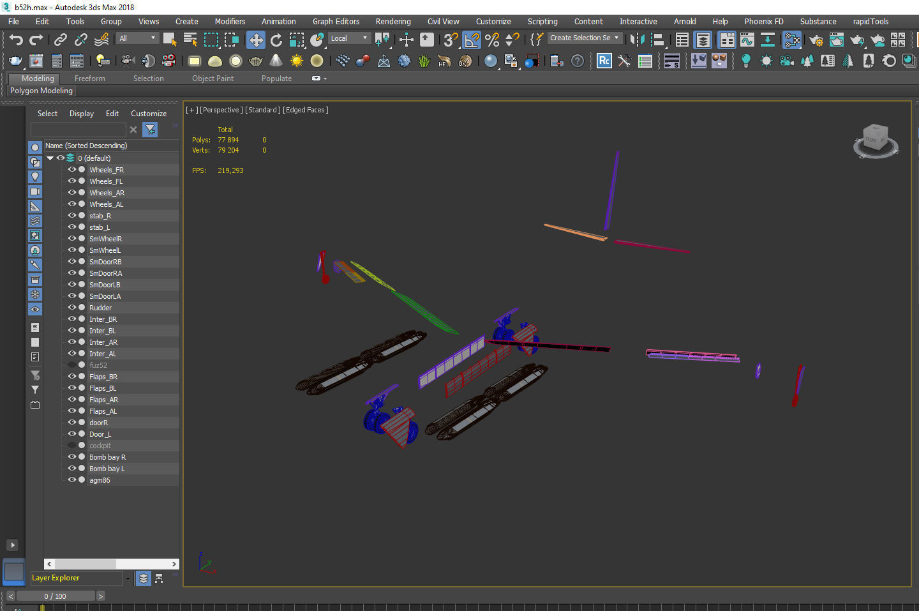919x611 pixels.
Task: Open the Curve Editor
Action: coord(747,40)
